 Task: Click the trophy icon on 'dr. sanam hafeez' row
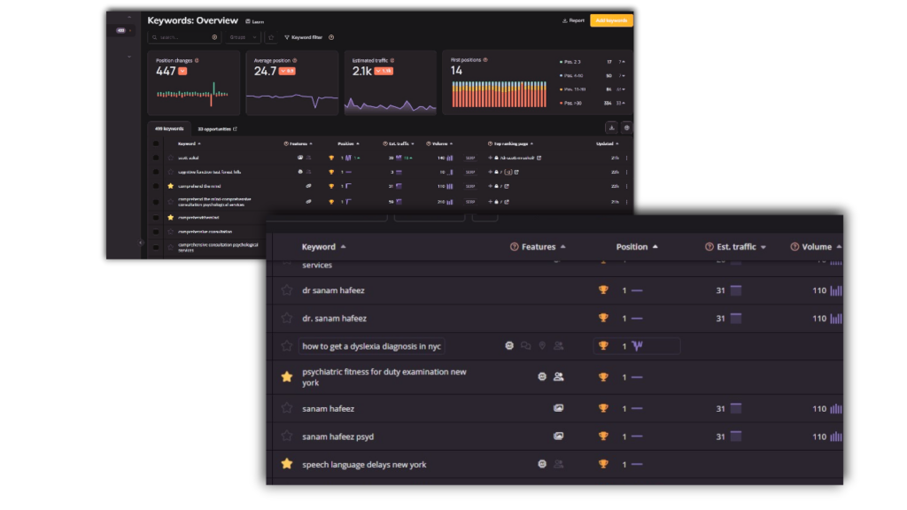pyautogui.click(x=603, y=318)
